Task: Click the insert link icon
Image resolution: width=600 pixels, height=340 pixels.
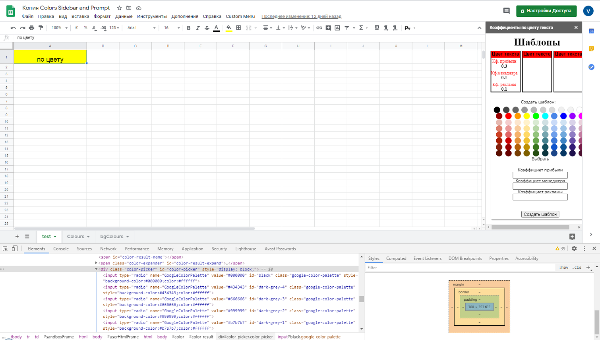Action: coord(319,28)
